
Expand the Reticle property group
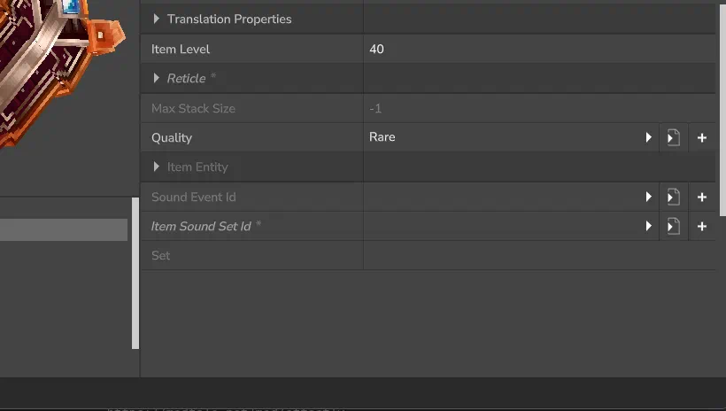(x=157, y=78)
